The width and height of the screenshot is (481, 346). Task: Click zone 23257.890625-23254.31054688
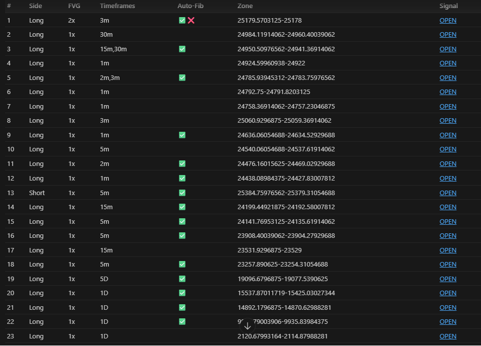coord(282,265)
